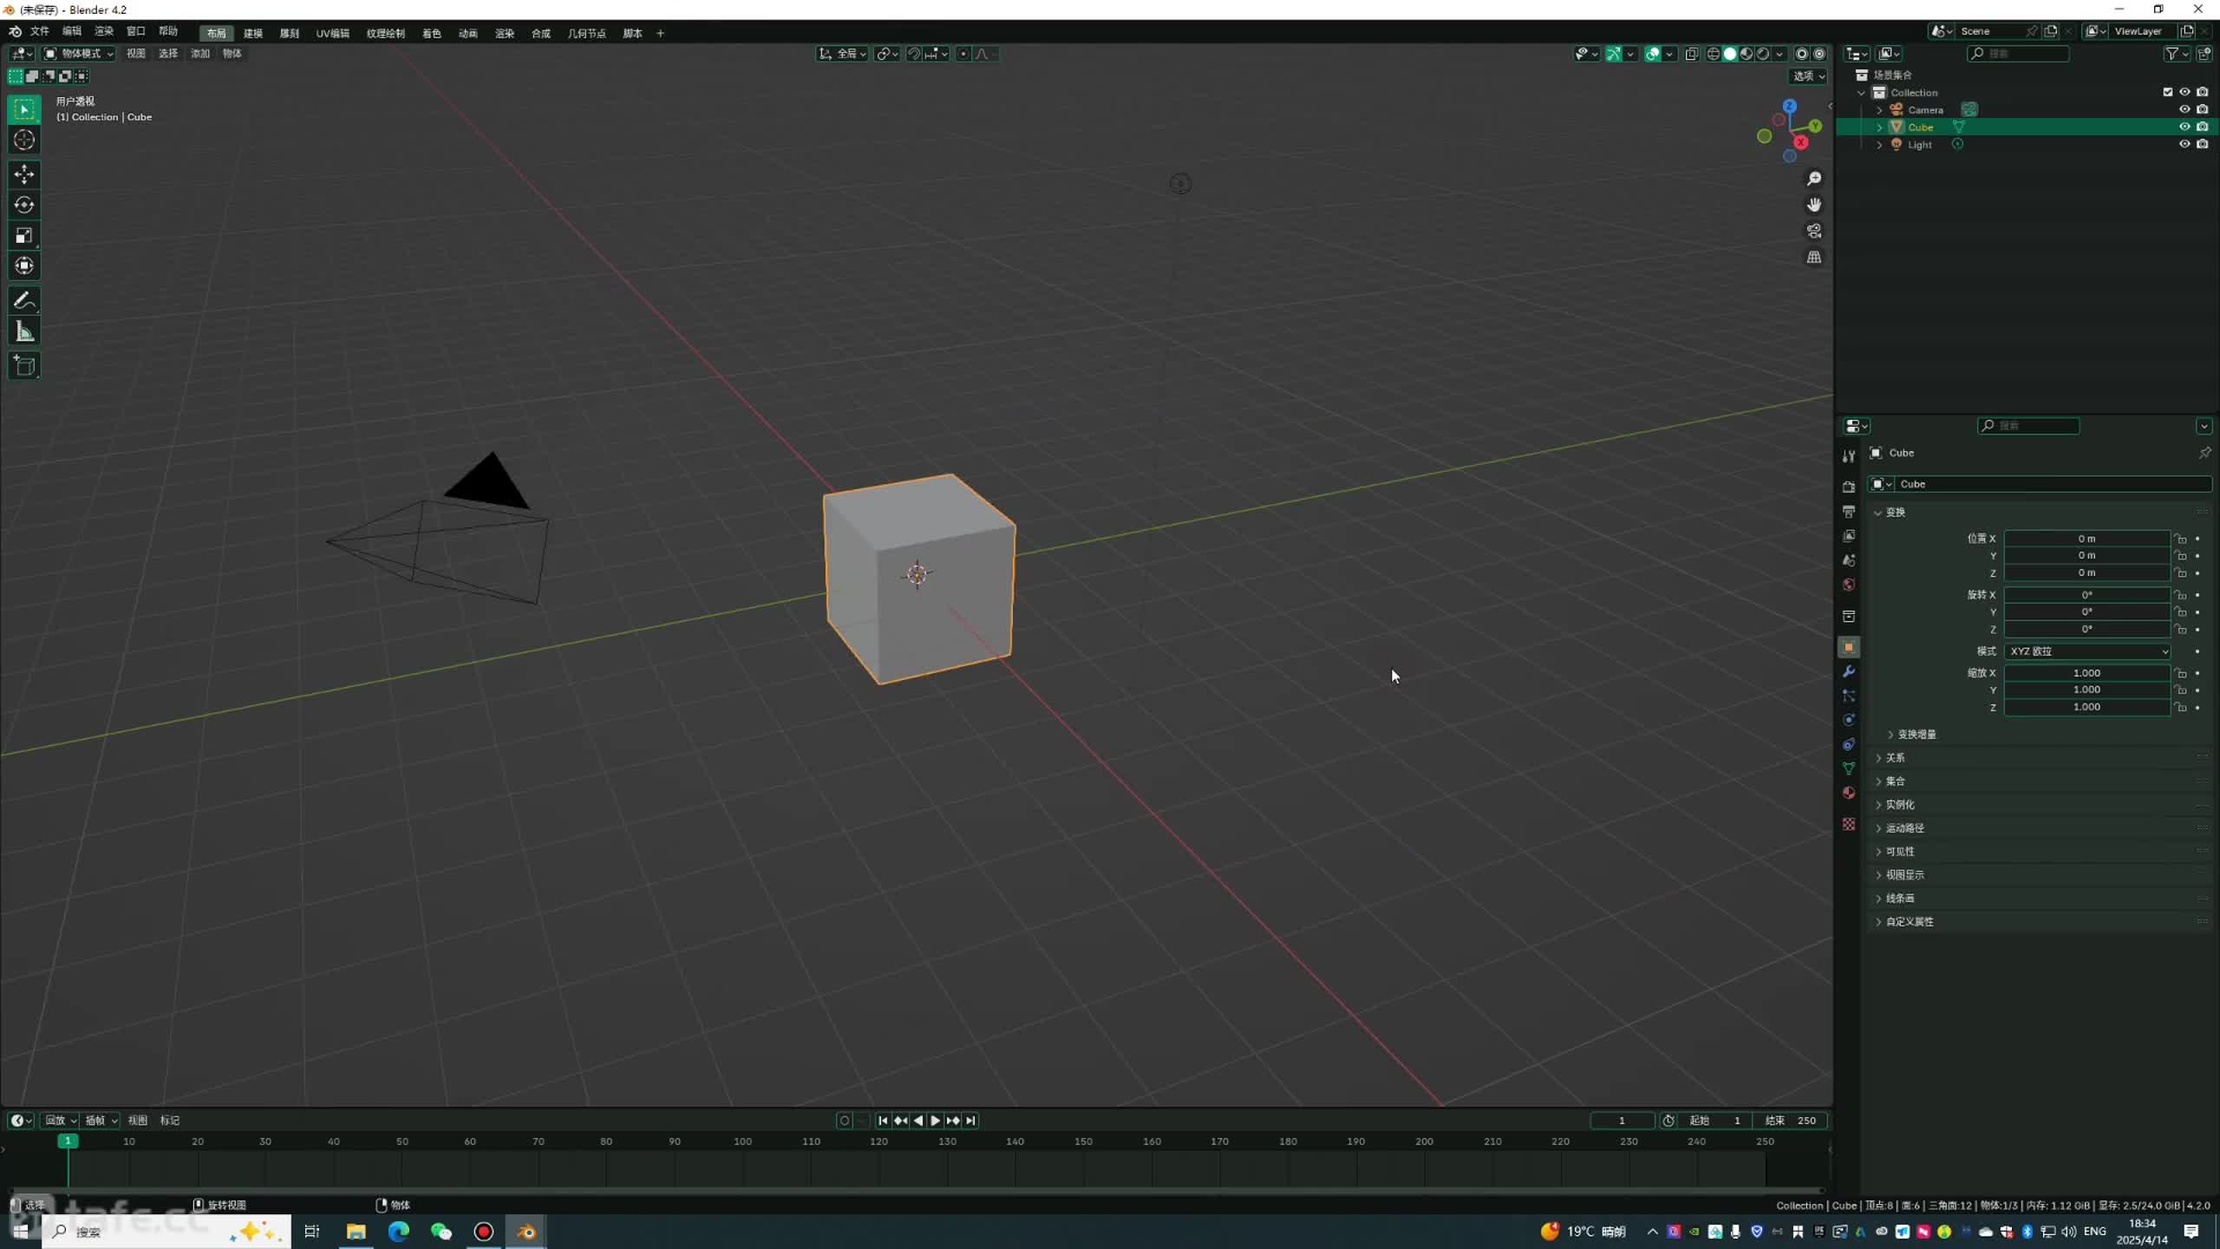
Task: Switch to the UV编辑 workspace tab
Action: click(332, 33)
